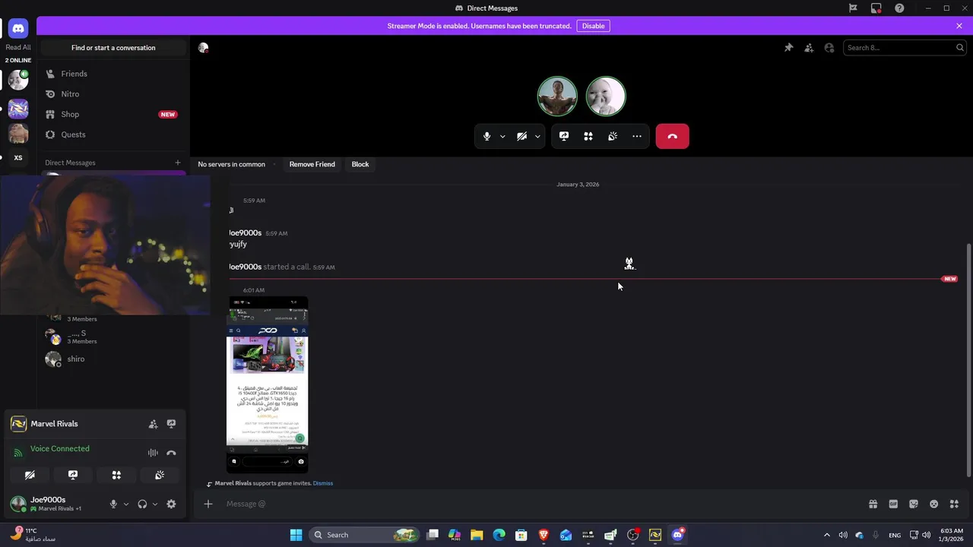Open sticker picker icon

click(x=914, y=504)
